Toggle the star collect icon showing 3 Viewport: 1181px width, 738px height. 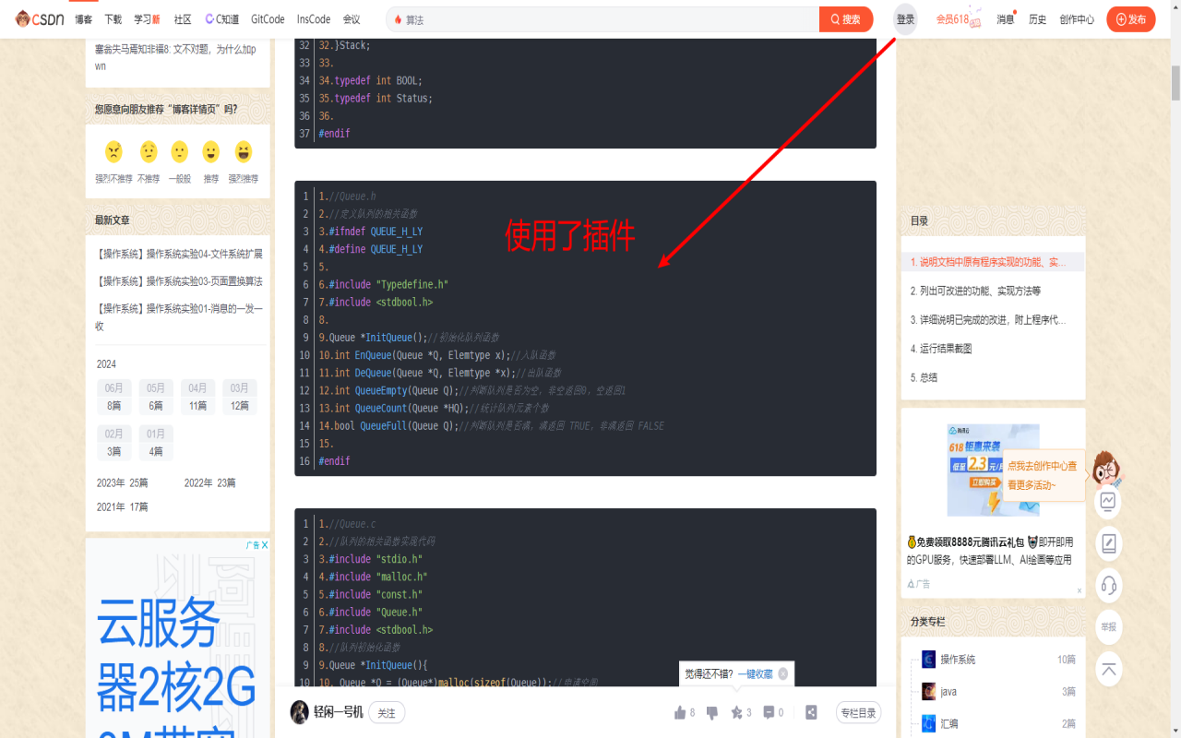click(x=738, y=711)
